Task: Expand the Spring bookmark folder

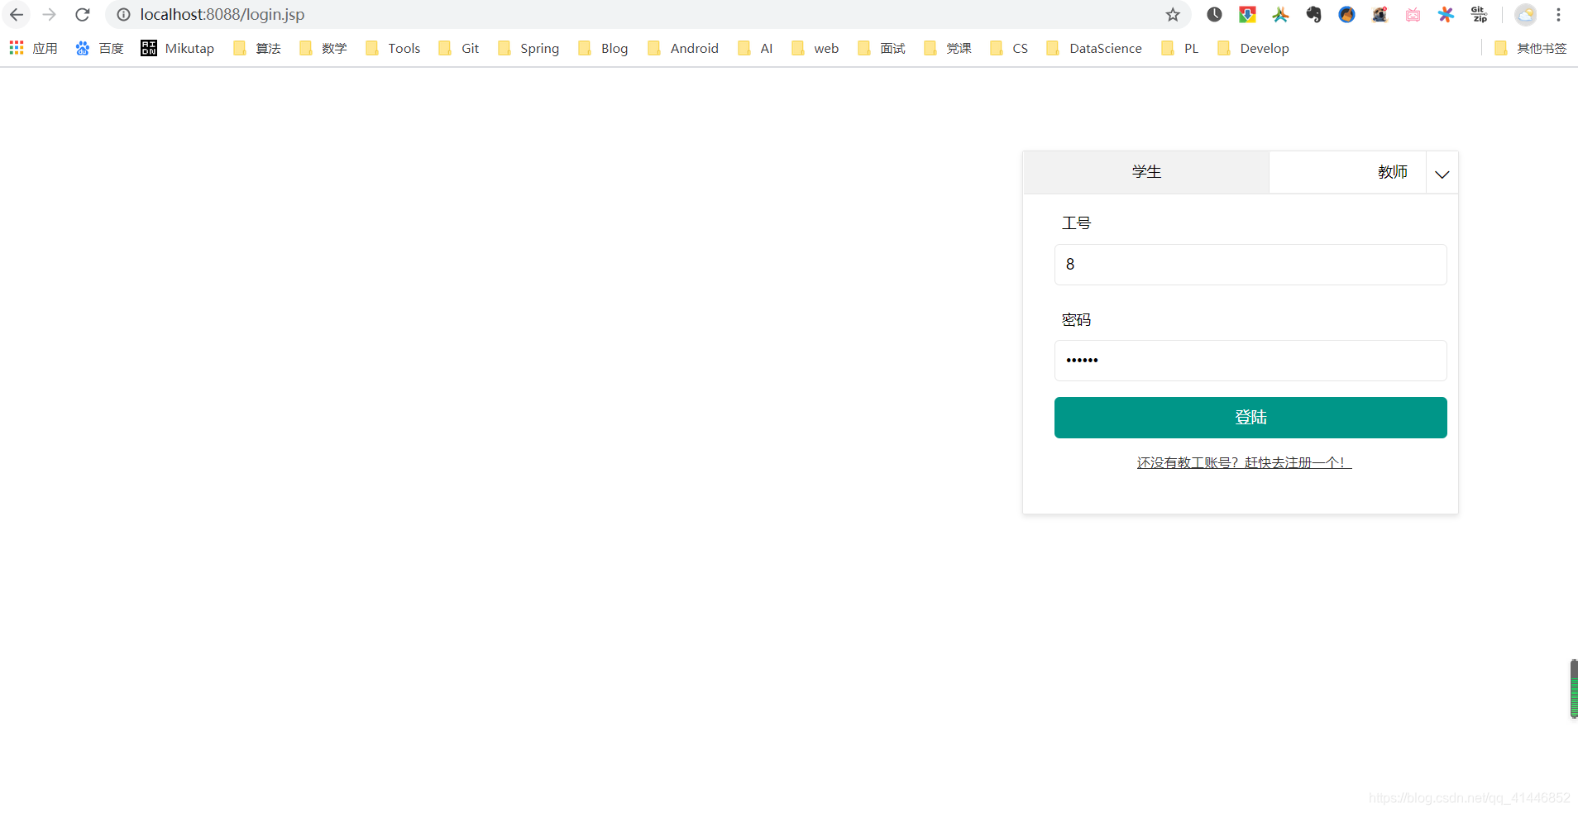Action: click(528, 48)
